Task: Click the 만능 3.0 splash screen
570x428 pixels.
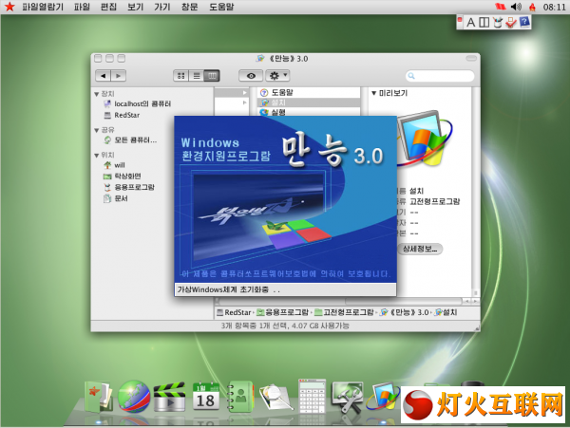Action: [285, 206]
